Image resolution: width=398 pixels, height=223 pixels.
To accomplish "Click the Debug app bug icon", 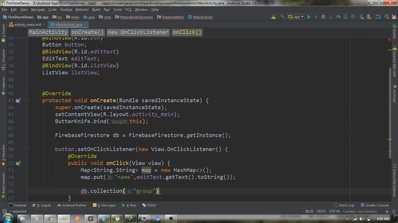I will [x=323, y=17].
